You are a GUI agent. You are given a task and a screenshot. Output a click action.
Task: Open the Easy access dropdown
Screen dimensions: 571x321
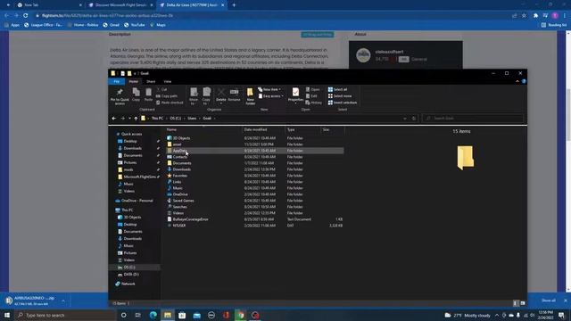(270, 96)
